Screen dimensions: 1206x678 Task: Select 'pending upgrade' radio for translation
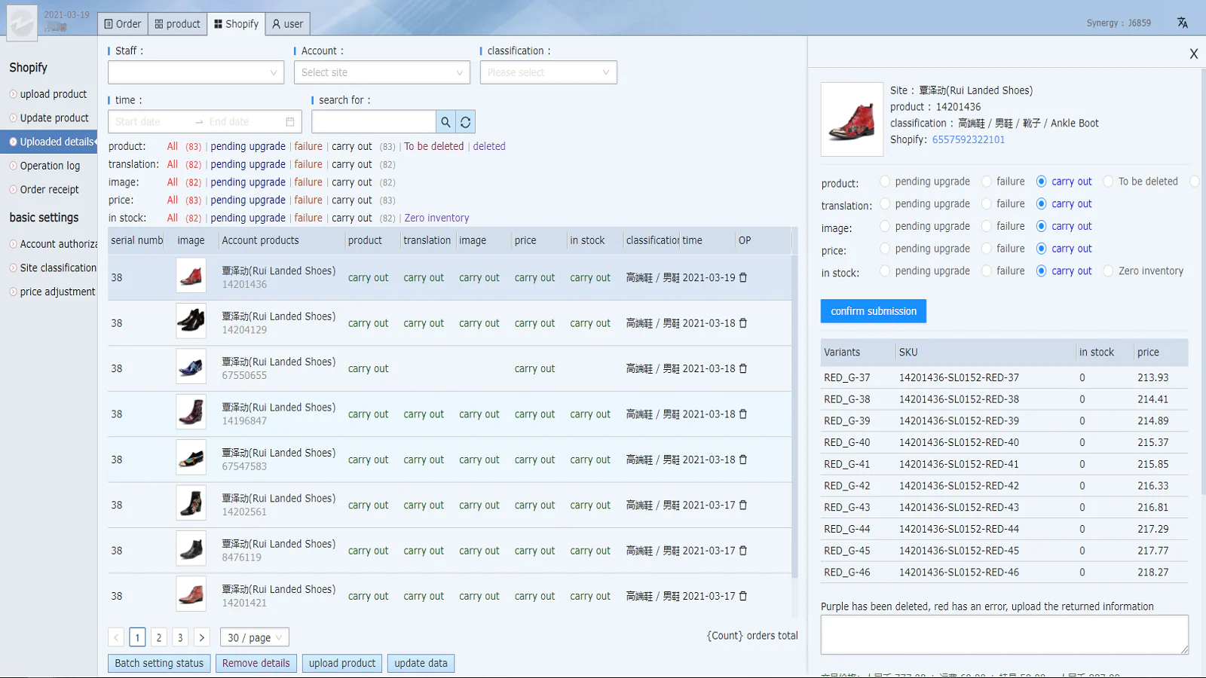(x=885, y=204)
